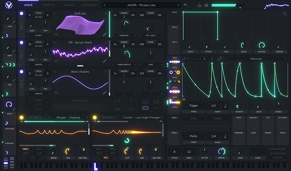Toggle Filter 2 power button
291x171 pixels.
click(94, 117)
